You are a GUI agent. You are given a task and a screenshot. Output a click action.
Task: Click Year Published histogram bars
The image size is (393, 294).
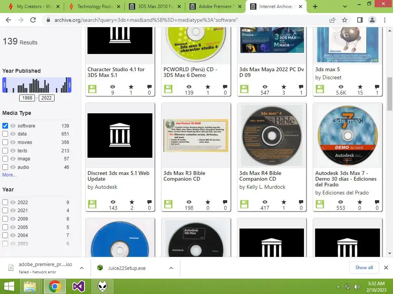point(37,85)
